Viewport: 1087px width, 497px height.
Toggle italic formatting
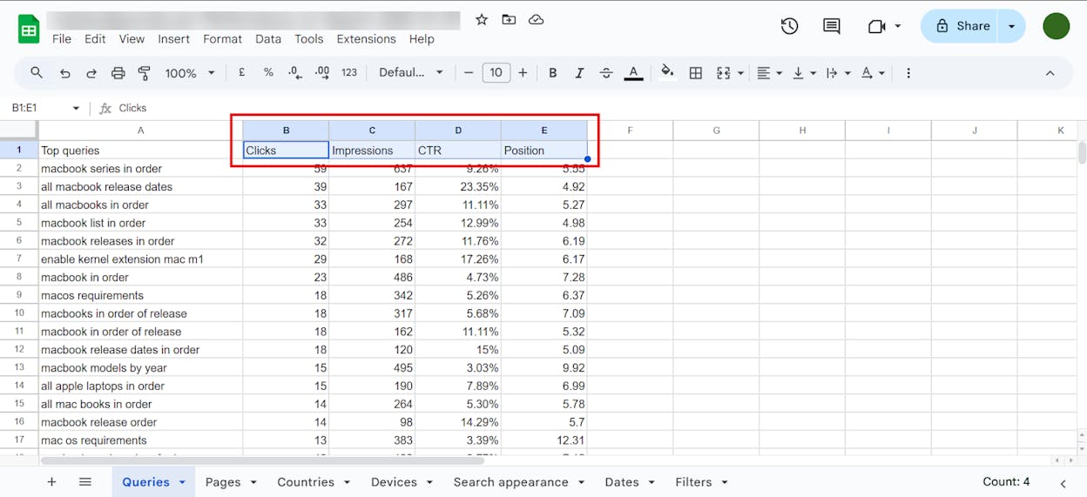click(x=579, y=73)
